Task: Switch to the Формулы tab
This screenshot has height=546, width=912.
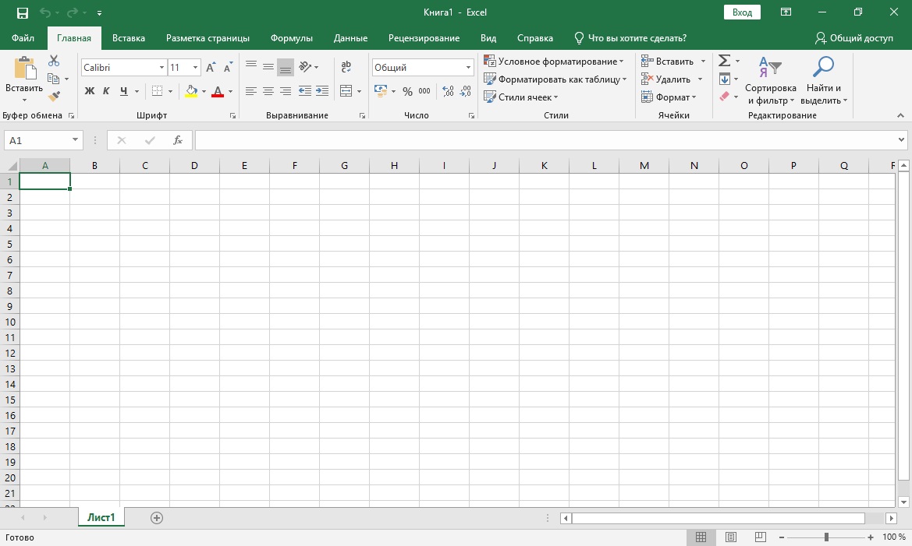Action: point(291,38)
